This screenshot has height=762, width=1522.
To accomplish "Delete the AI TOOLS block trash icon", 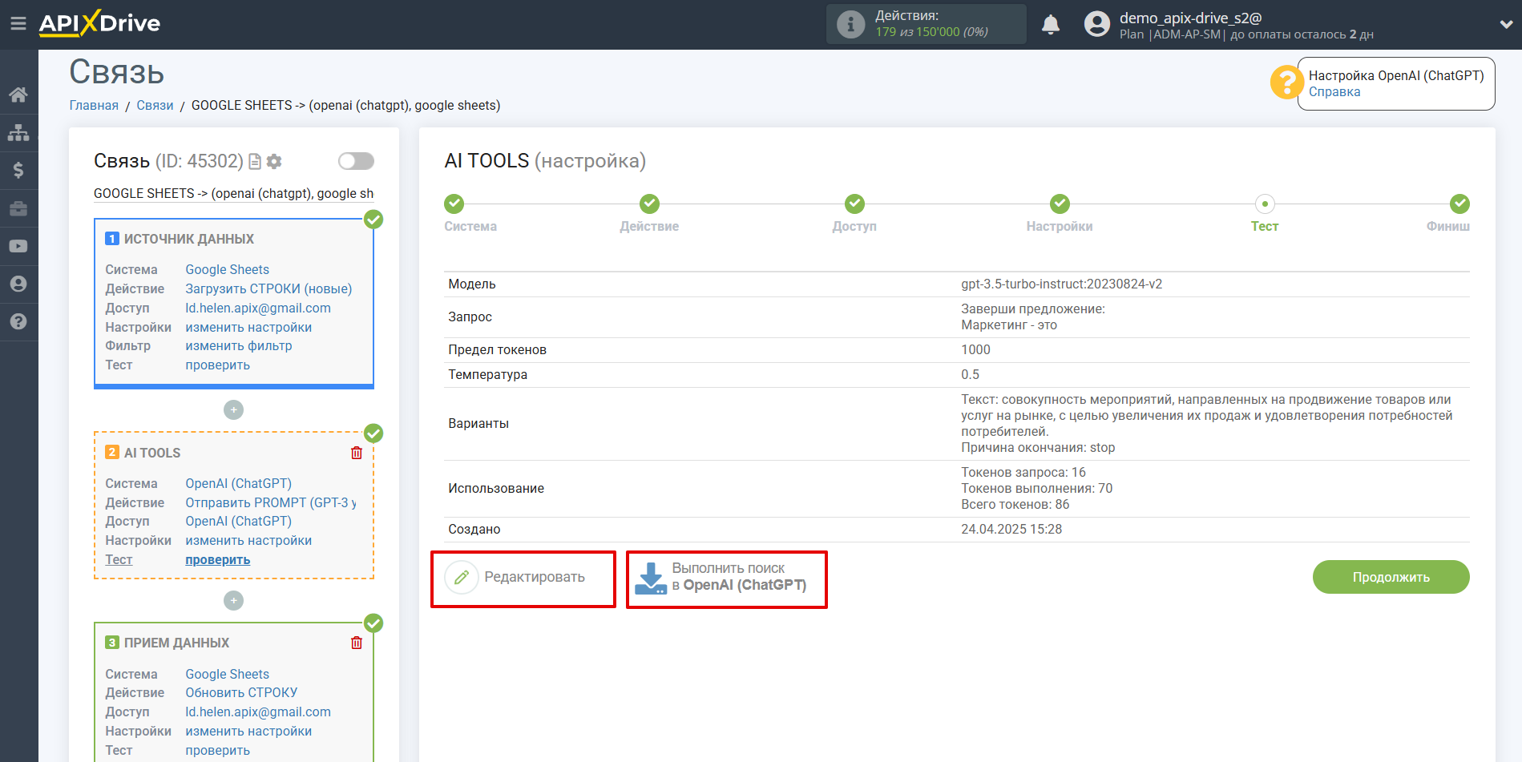I will point(357,453).
